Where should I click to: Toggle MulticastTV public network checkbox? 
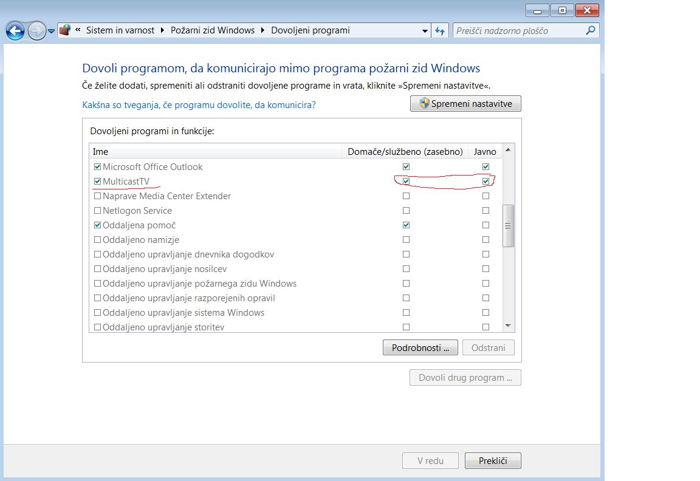(486, 182)
